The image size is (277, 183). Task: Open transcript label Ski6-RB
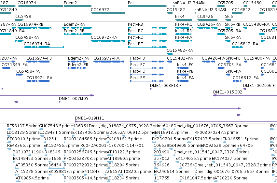pyautogui.click(x=233, y=24)
